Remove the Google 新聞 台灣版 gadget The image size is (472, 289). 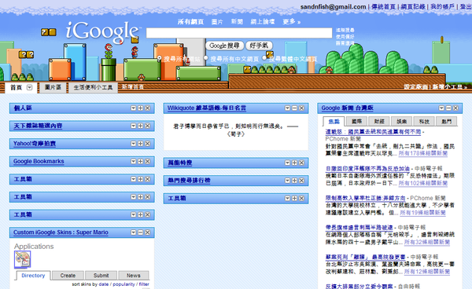click(455, 108)
